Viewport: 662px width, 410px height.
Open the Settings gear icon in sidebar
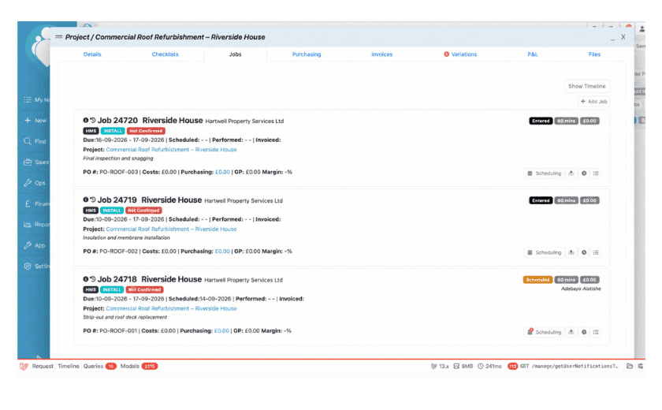(28, 266)
